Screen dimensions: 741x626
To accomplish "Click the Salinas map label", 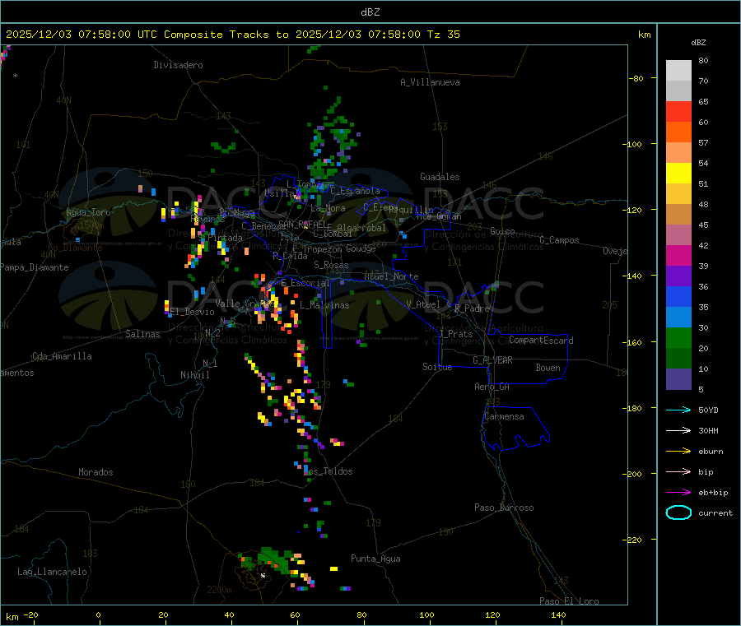I will (142, 334).
